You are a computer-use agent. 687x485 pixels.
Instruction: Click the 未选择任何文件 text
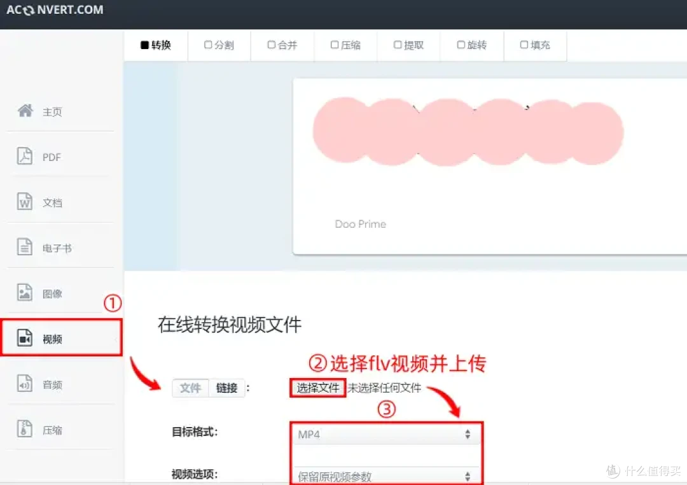click(x=384, y=388)
